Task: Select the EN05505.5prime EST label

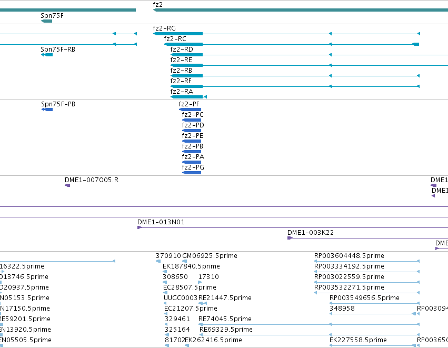Action: [x=26, y=340]
